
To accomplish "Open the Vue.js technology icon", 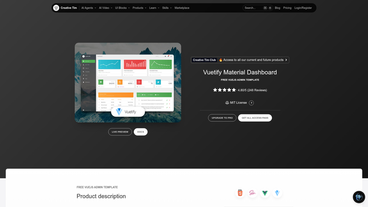I will [265, 193].
